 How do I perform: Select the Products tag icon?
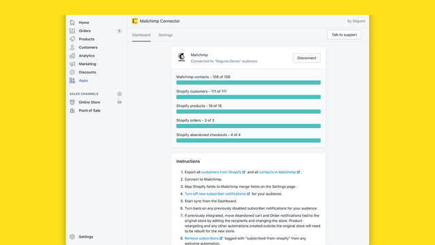tap(72, 39)
